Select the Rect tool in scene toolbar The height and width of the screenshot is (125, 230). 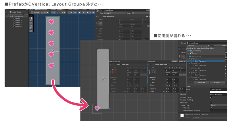click(x=31, y=28)
